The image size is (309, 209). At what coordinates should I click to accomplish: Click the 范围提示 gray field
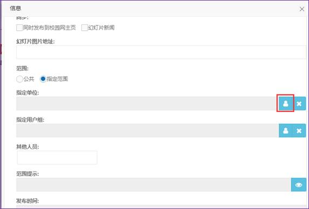154,185
